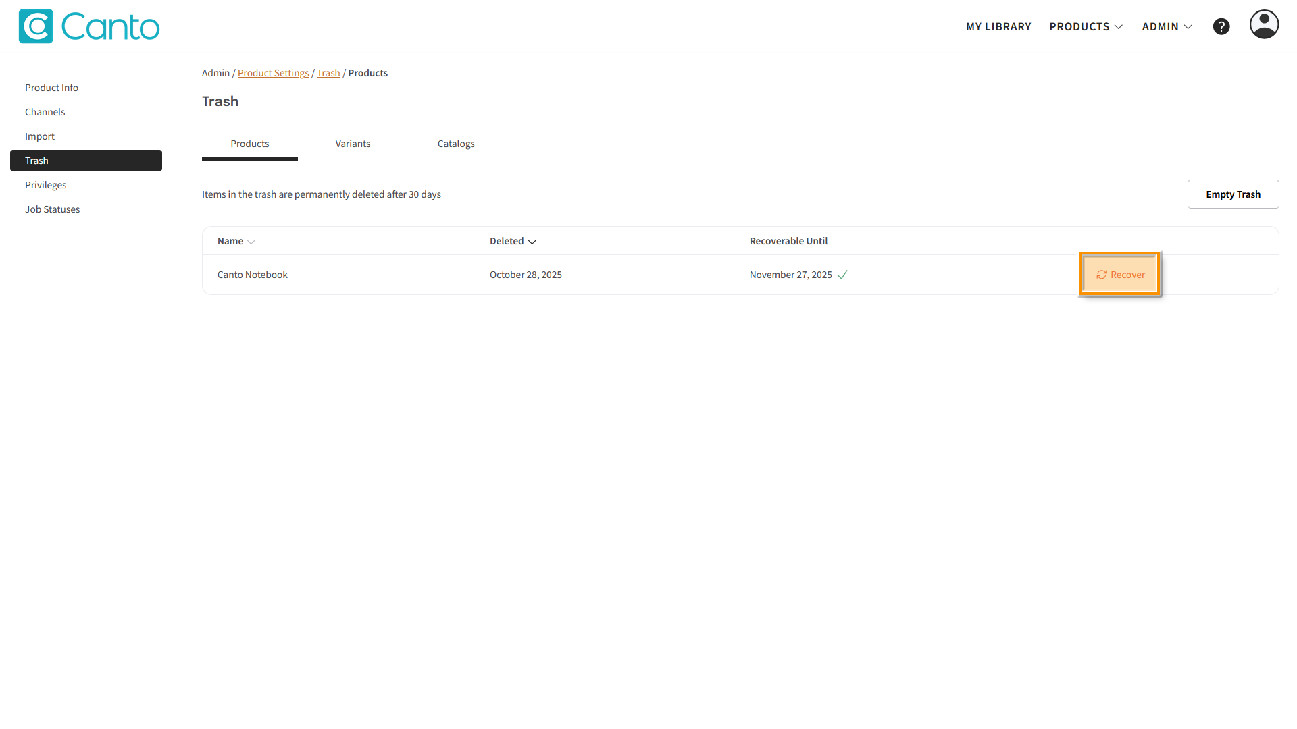1297x729 pixels.
Task: Recover the Canto Notebook product
Action: pos(1120,275)
